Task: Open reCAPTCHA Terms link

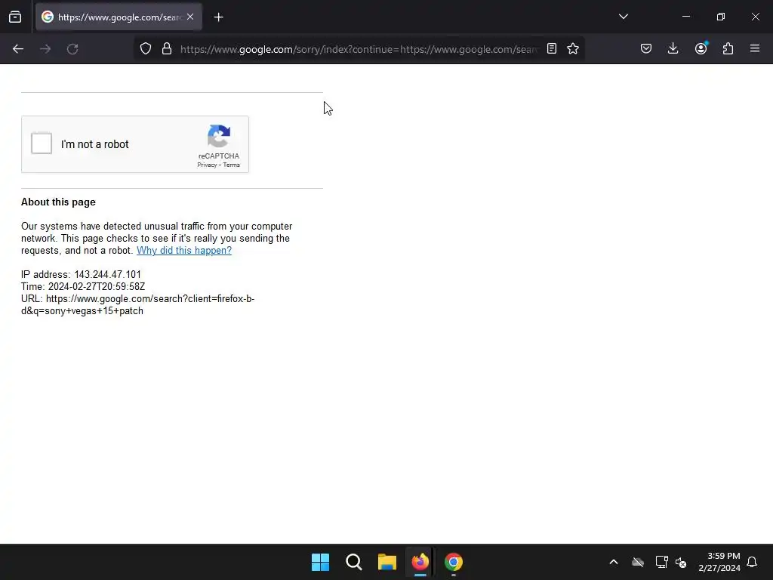Action: 231,165
